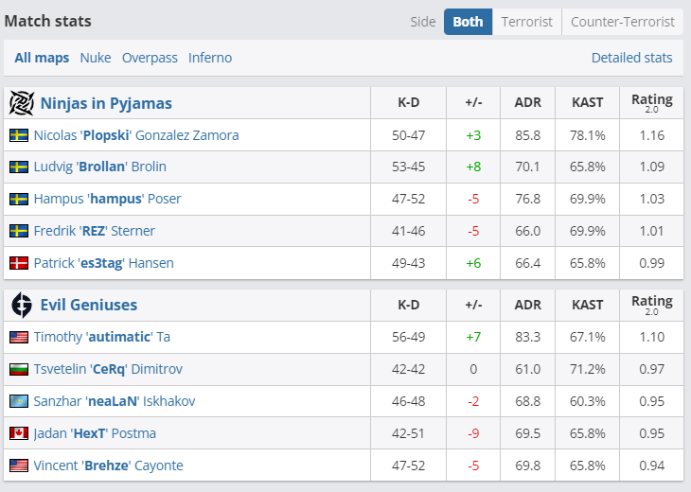Switch side filter to Counter-Terrorist
Viewport: 691px width, 492px height.
coord(623,22)
